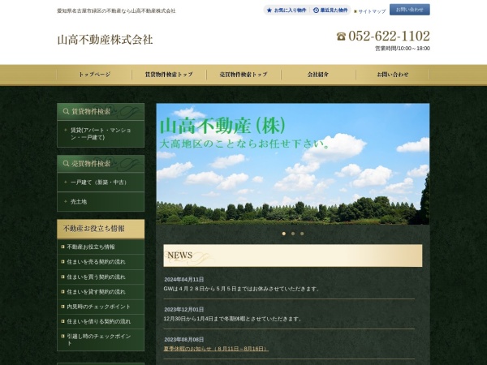Click the 2023年12月01日 news date
Viewport: 487px width, 365px height.
[x=184, y=310]
